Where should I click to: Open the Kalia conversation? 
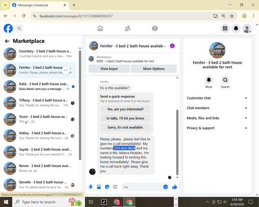click(39, 86)
